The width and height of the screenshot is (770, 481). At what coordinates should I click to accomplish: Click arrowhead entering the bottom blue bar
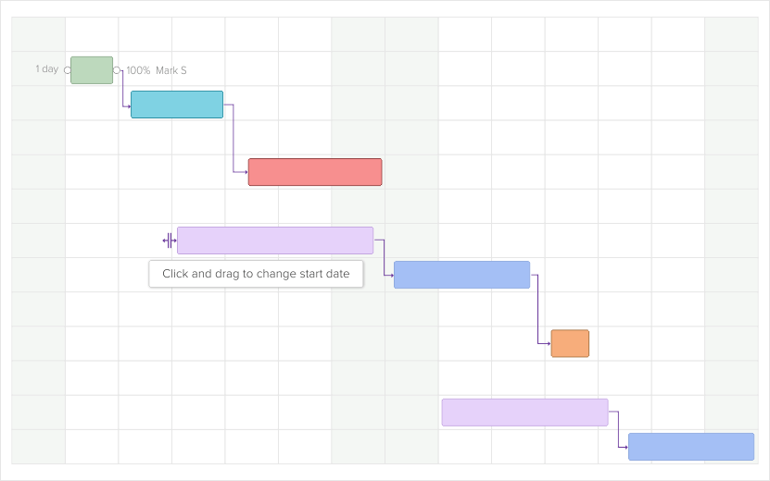[626, 447]
